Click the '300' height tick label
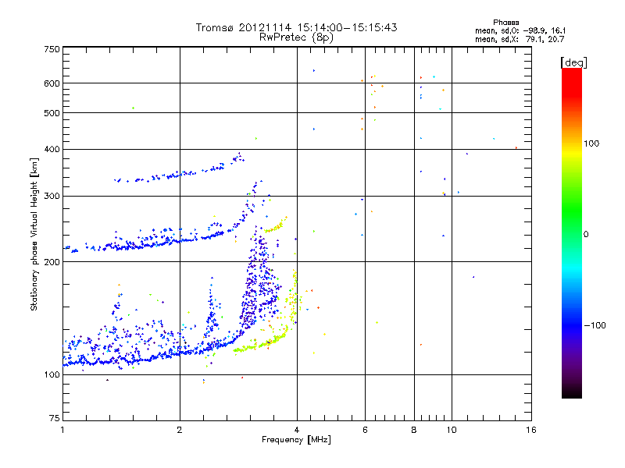This screenshot has width=625, height=468. click(52, 197)
